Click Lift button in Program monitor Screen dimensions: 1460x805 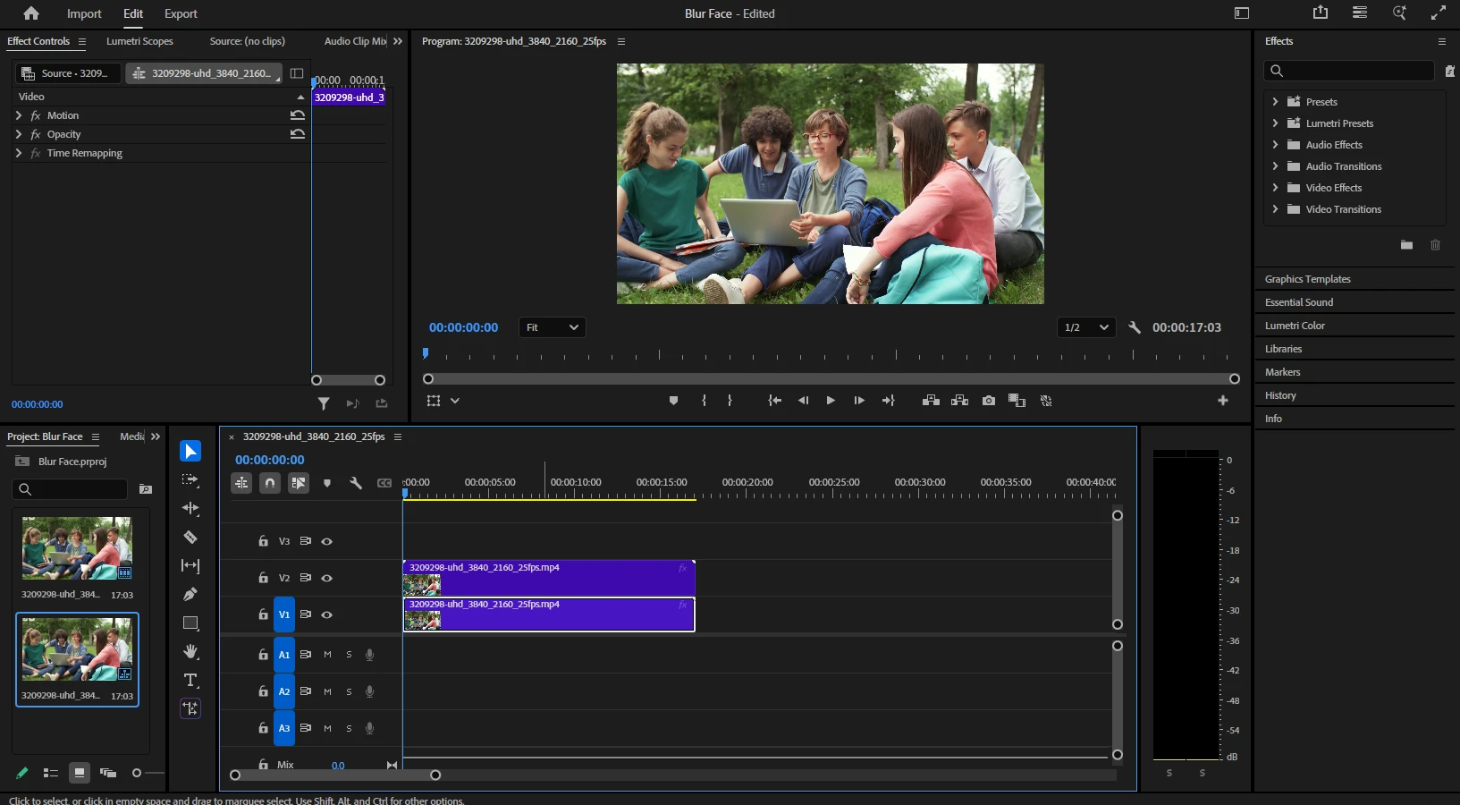coord(931,401)
